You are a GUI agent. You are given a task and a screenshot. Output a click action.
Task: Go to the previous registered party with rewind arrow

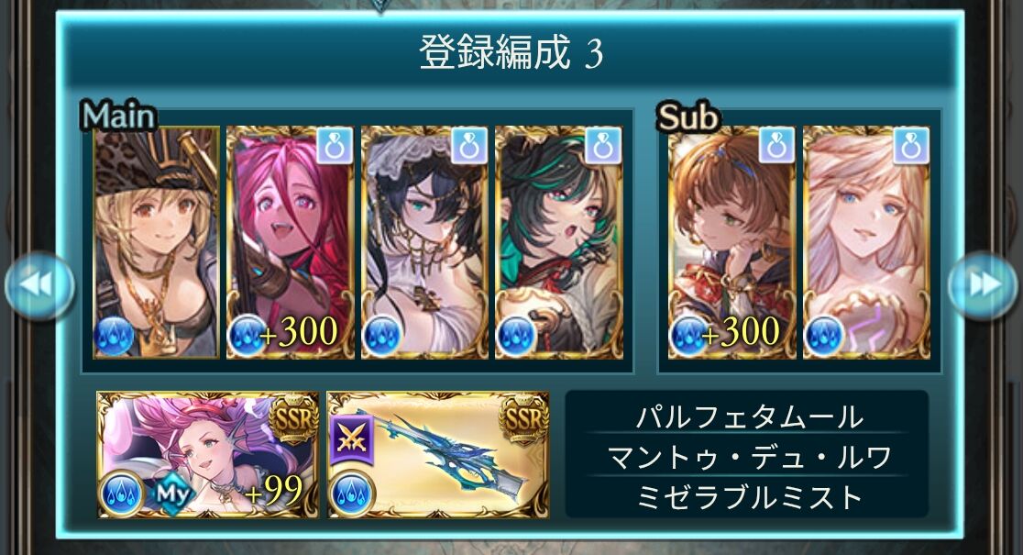39,285
